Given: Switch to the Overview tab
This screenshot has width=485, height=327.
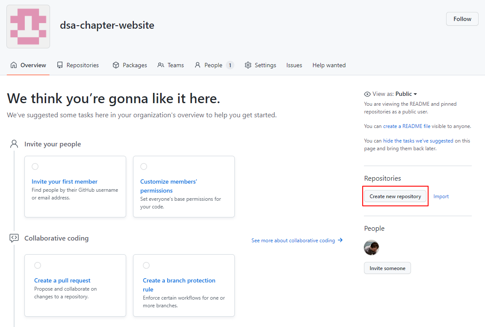Looking at the screenshot, I should (28, 65).
